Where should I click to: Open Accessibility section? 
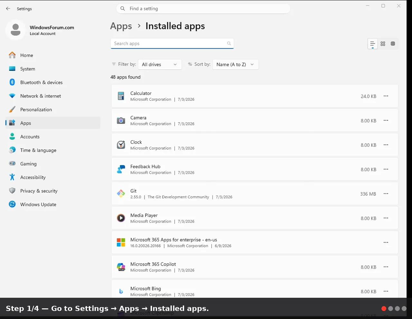[x=53, y=177]
